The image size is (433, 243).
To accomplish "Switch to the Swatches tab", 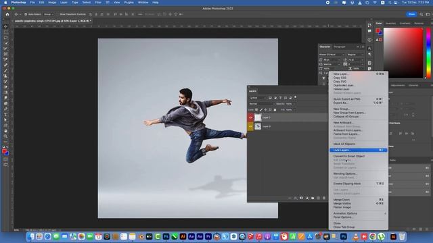I will pos(390,24).
